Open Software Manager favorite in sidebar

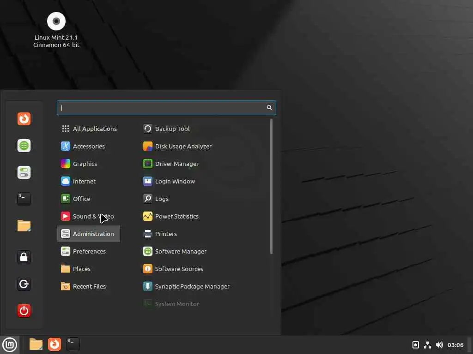click(x=24, y=146)
